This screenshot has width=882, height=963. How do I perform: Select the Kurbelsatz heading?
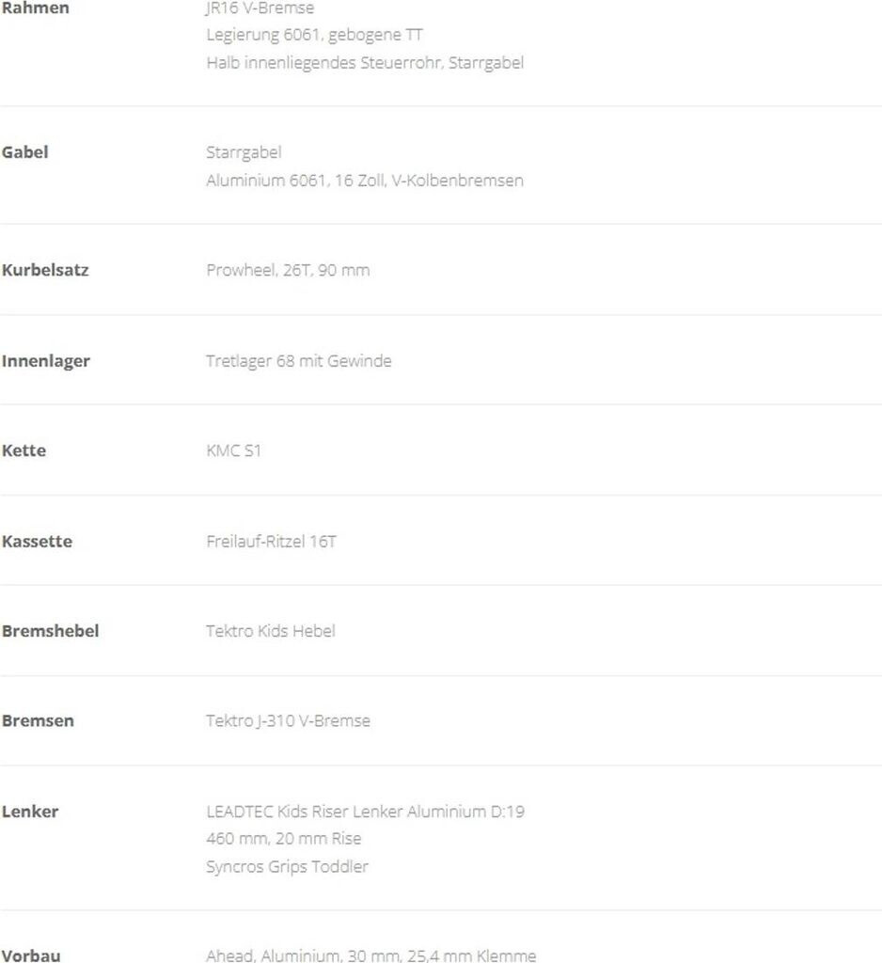pyautogui.click(x=45, y=270)
